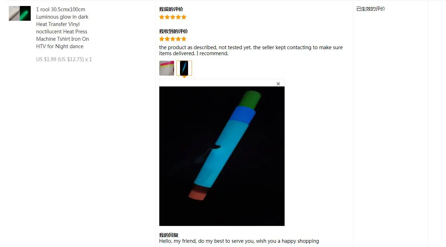Click the 我留的评价 heading

click(x=171, y=9)
